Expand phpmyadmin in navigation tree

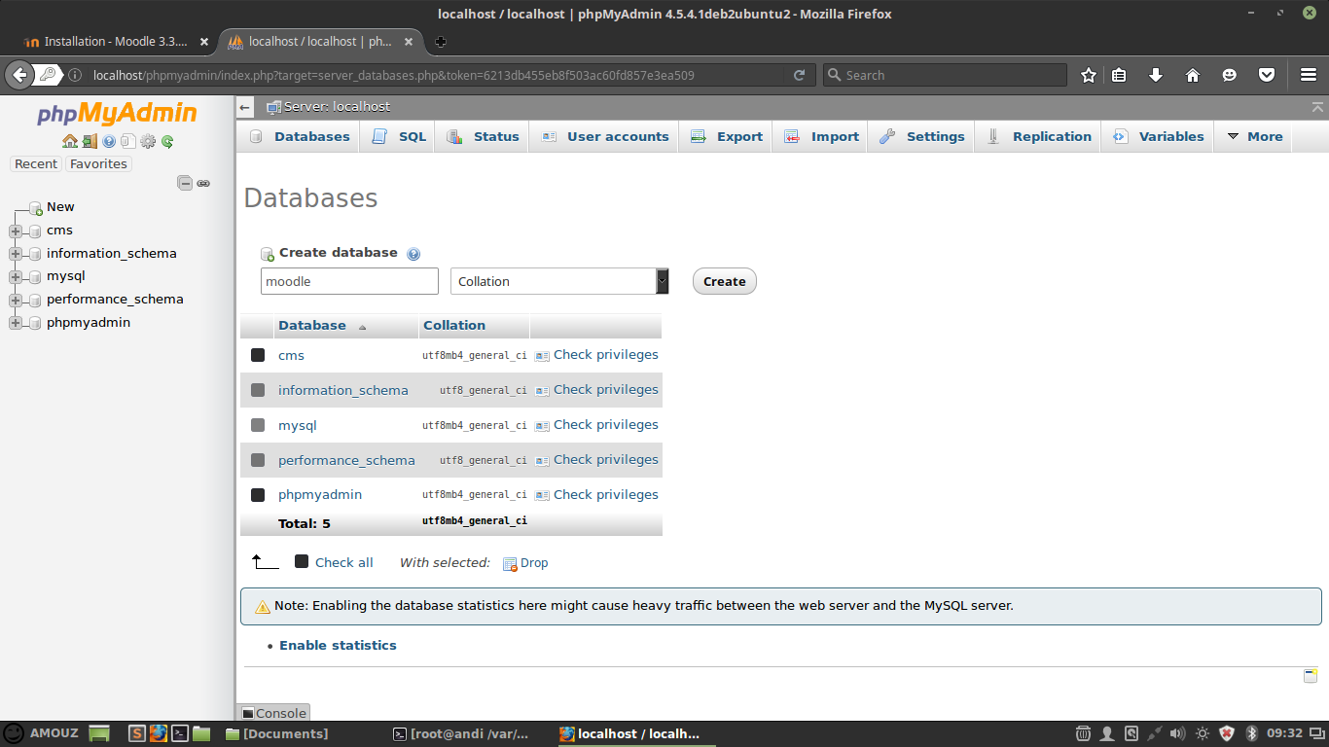click(15, 323)
